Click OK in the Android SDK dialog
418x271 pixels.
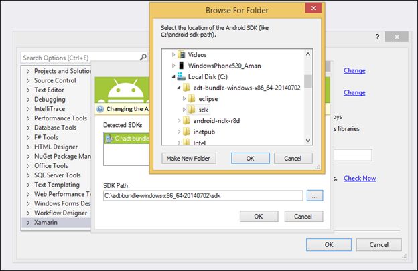click(259, 216)
